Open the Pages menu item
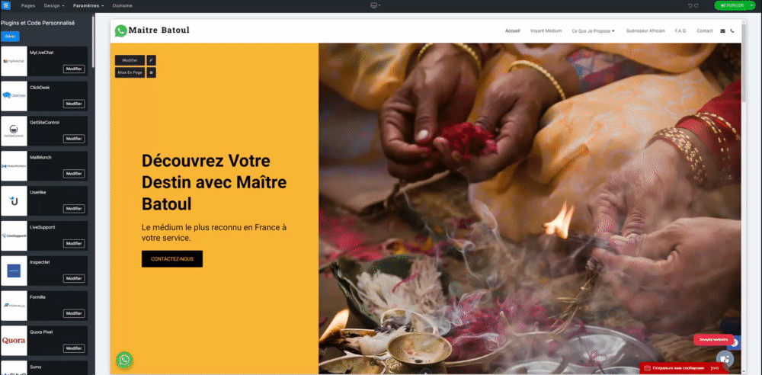Viewport: 762px width, 375px height. 28,6
